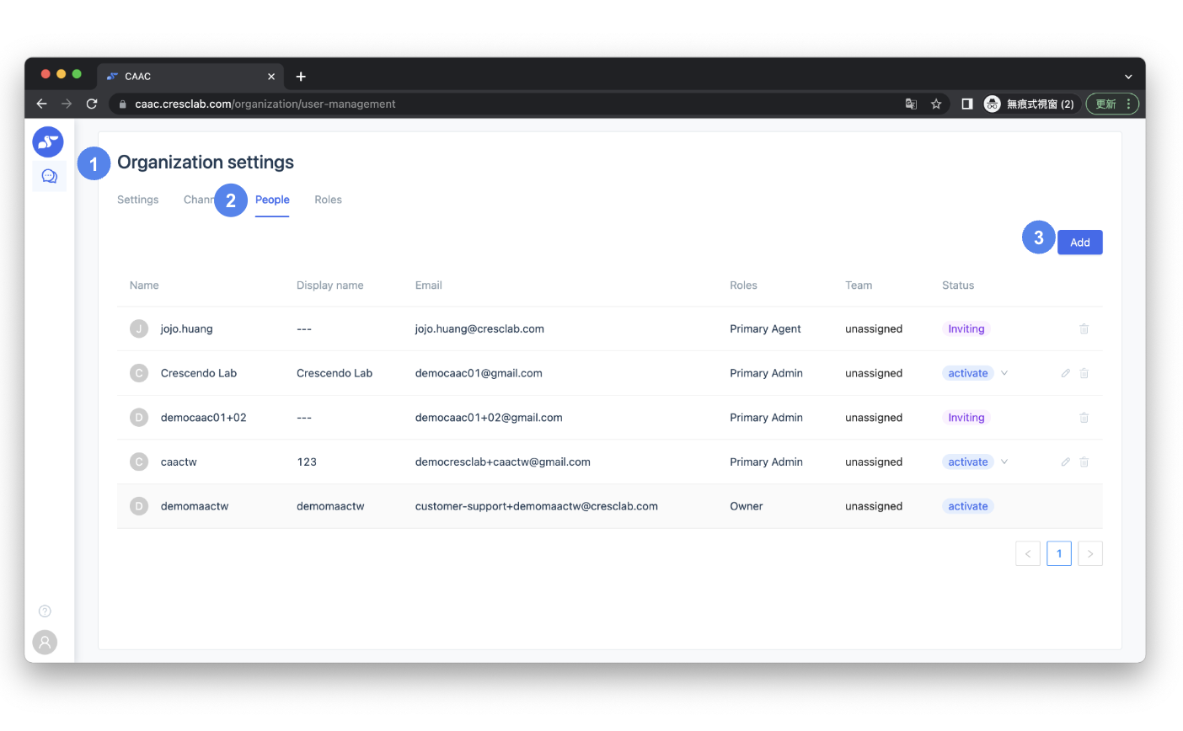Switch to the Settings tab
Viewport: 1183px width, 731px height.
(137, 200)
